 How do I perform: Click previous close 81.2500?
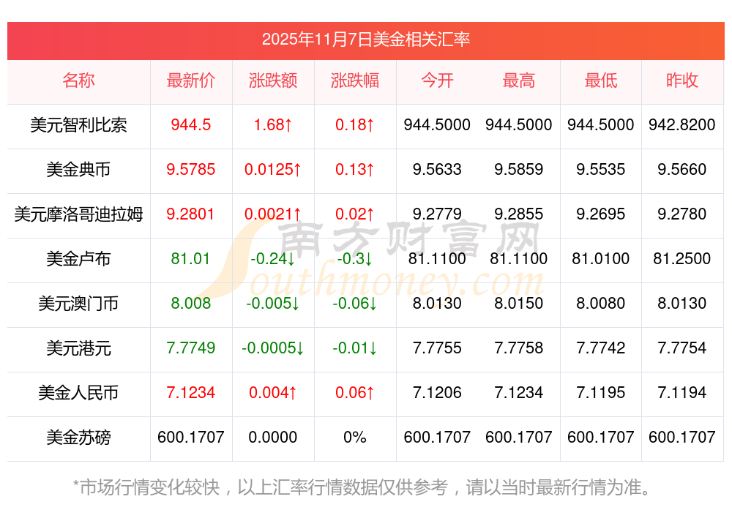click(682, 258)
